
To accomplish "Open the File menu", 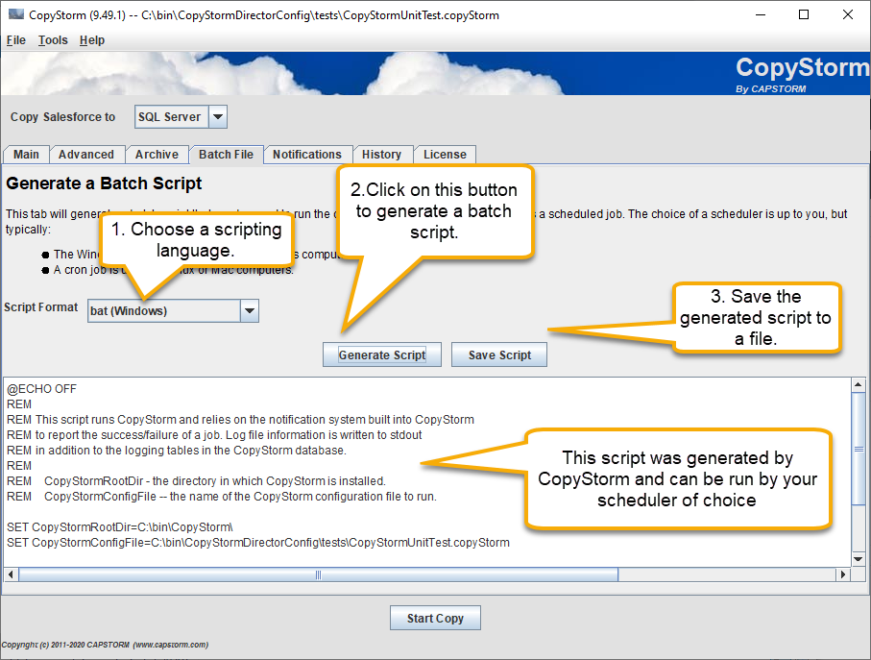I will point(16,40).
